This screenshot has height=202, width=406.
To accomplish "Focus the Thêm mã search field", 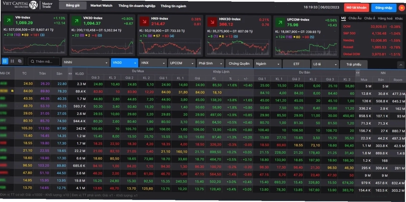I will [44, 62].
